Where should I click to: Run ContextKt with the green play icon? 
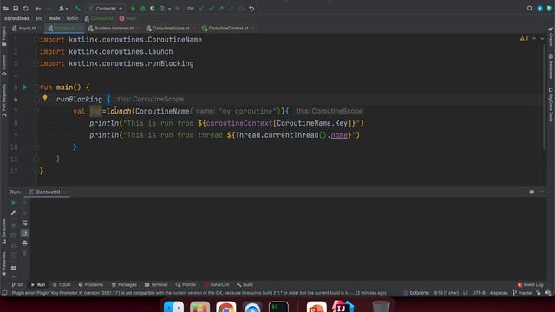tap(133, 9)
